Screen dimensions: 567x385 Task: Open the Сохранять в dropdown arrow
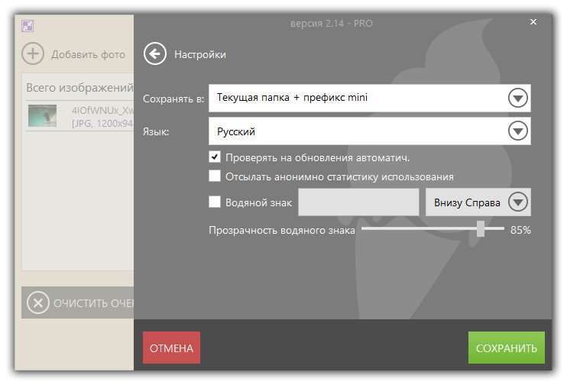[x=518, y=98]
